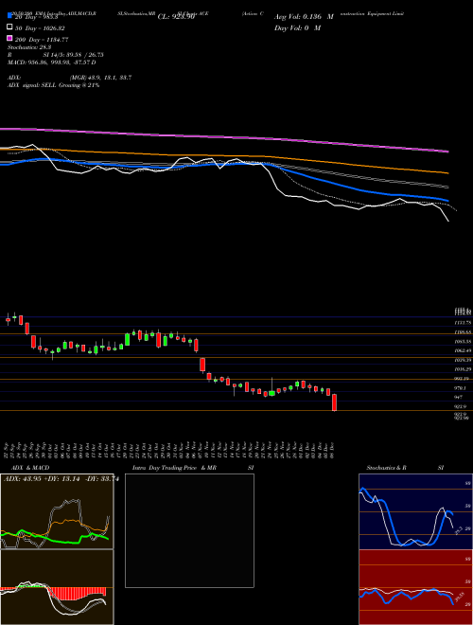The image size is (473, 625).
Task: Click the blue Stochastics oscillator panel
Action: pos(415,511)
